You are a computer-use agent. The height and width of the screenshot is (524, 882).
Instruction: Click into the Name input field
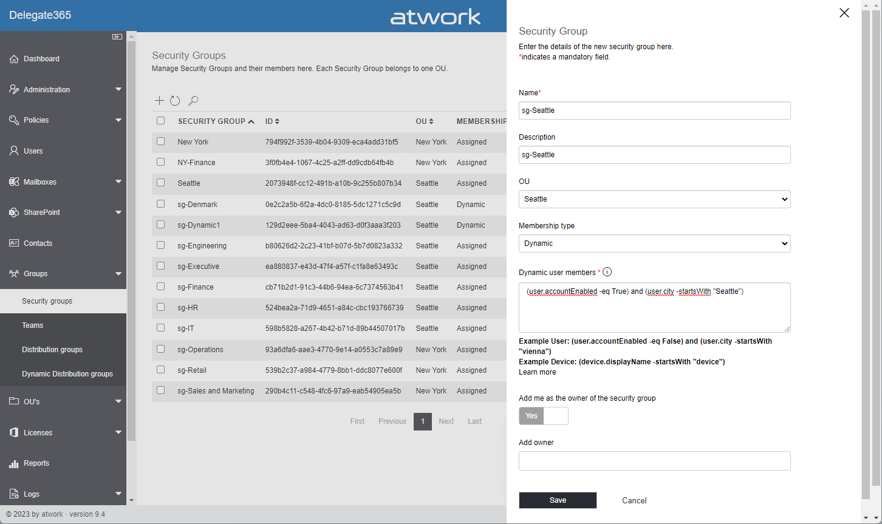(x=655, y=111)
